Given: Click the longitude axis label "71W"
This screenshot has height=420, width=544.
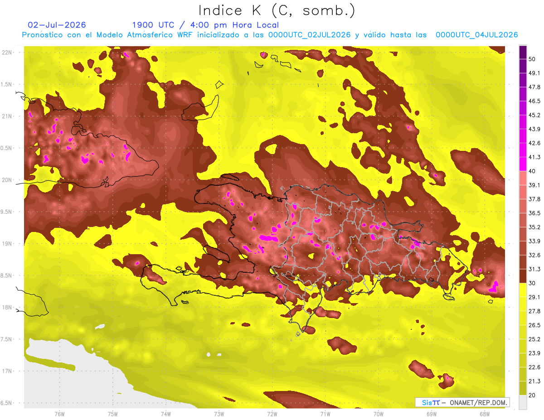Looking at the screenshot, I should (x=325, y=414).
